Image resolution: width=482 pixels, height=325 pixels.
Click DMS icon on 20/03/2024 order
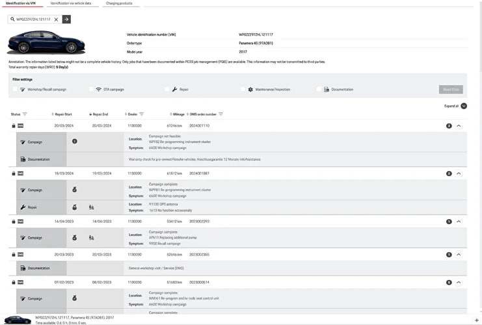pos(21,125)
